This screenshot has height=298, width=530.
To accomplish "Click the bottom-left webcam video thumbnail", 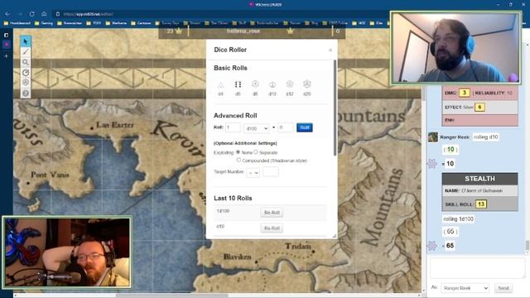I will coord(67,252).
